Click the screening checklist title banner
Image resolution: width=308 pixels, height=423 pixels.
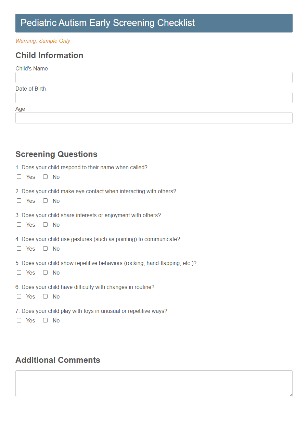154,23
